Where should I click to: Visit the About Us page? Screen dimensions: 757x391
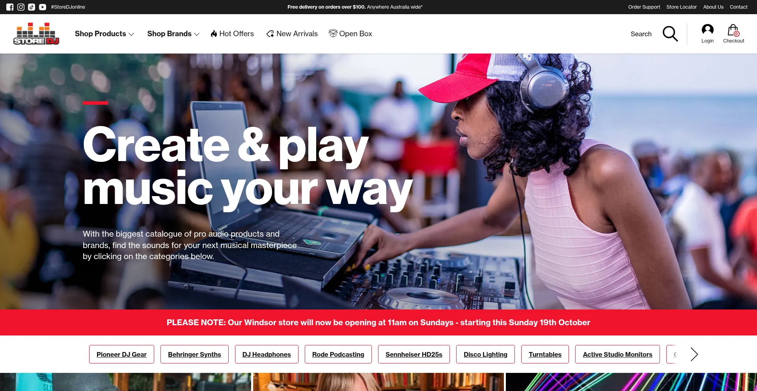click(713, 7)
